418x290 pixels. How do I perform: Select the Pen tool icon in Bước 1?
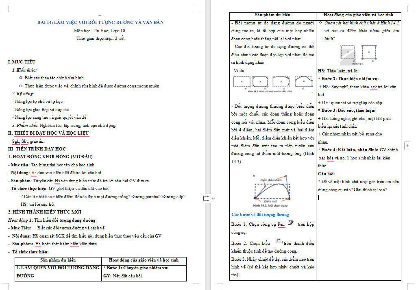[x=291, y=223]
